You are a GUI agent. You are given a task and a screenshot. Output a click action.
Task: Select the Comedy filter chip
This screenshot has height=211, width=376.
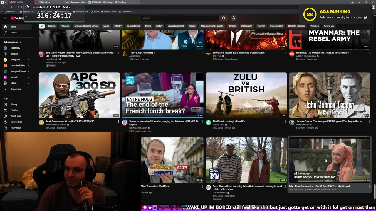click(x=232, y=26)
